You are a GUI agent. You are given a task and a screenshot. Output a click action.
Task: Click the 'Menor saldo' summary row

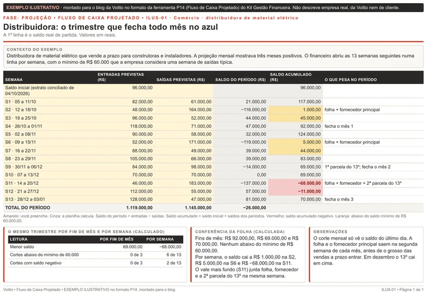(95, 247)
